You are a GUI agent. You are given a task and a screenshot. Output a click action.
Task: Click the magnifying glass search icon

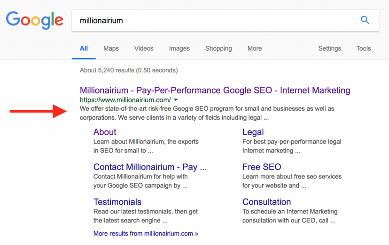tap(365, 20)
